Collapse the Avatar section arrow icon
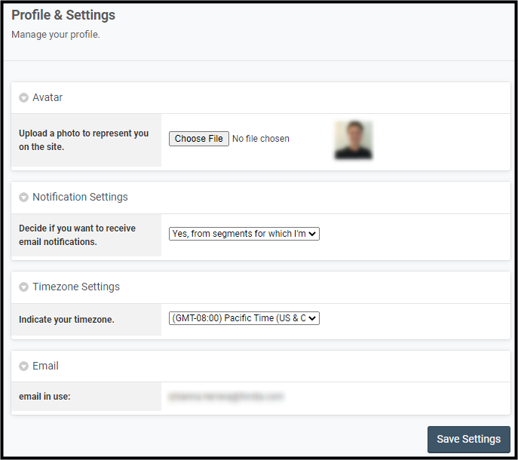The width and height of the screenshot is (518, 460). coord(23,97)
